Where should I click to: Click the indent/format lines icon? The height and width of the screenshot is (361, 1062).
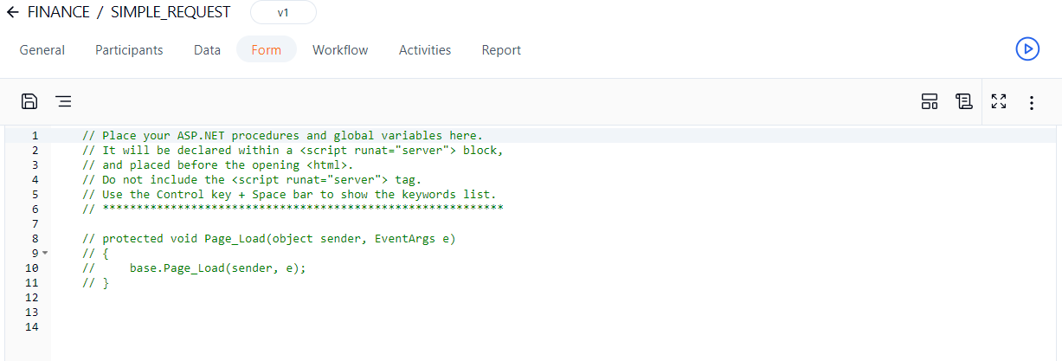(63, 101)
